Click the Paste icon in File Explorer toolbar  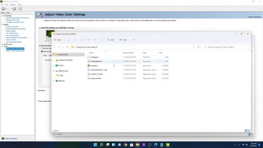pyautogui.click(x=82, y=40)
